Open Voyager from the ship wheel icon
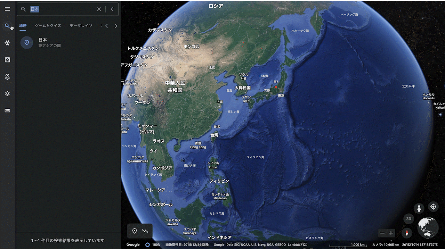Screen dimensions: 445x250 click(x=7, y=43)
